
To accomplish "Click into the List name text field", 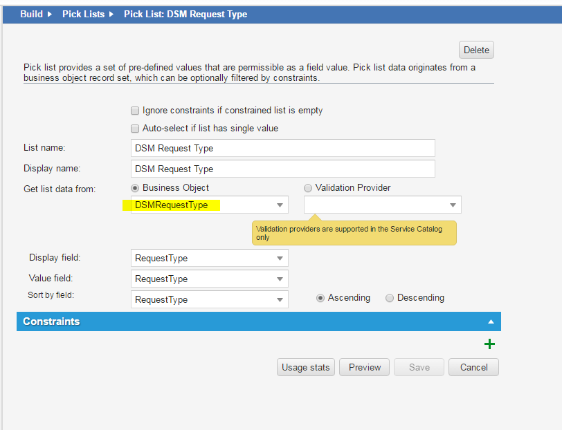I will tap(282, 148).
